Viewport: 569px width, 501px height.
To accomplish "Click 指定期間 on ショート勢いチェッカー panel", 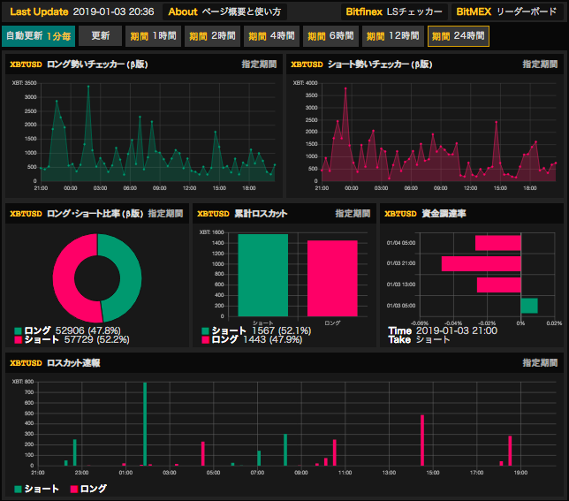I will (x=540, y=65).
